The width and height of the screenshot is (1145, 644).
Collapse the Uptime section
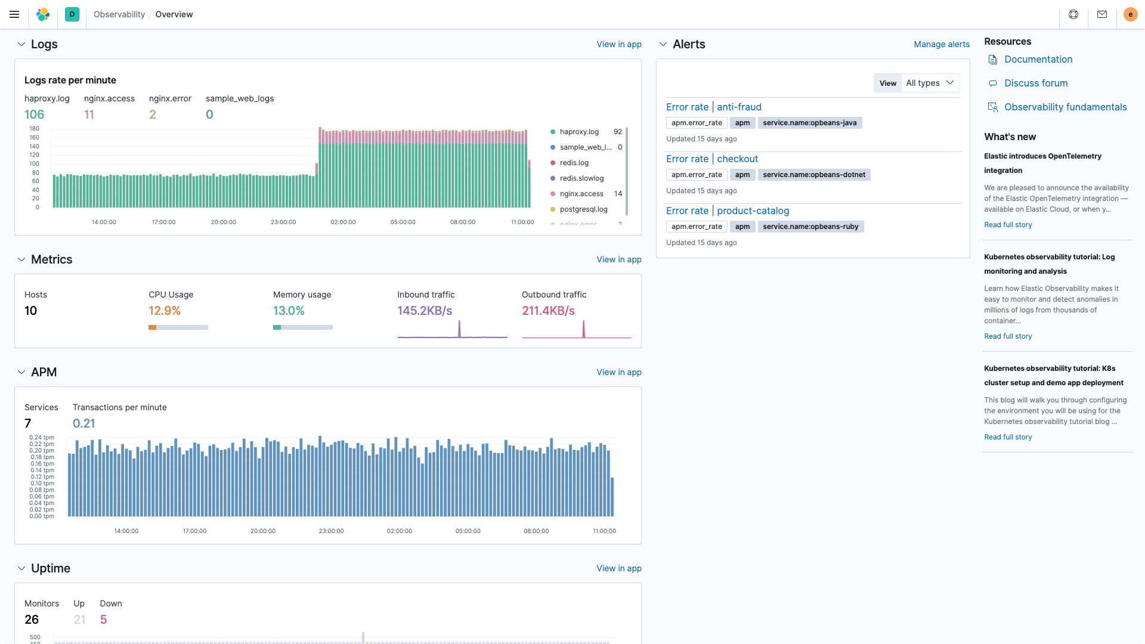tap(21, 568)
